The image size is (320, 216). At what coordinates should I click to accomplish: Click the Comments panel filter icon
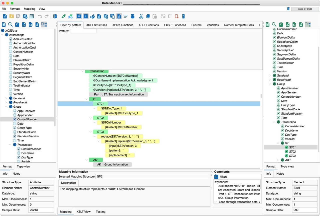(x=216, y=177)
